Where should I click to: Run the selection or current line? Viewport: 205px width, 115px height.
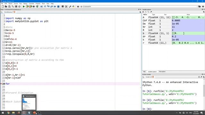click(34, 6)
